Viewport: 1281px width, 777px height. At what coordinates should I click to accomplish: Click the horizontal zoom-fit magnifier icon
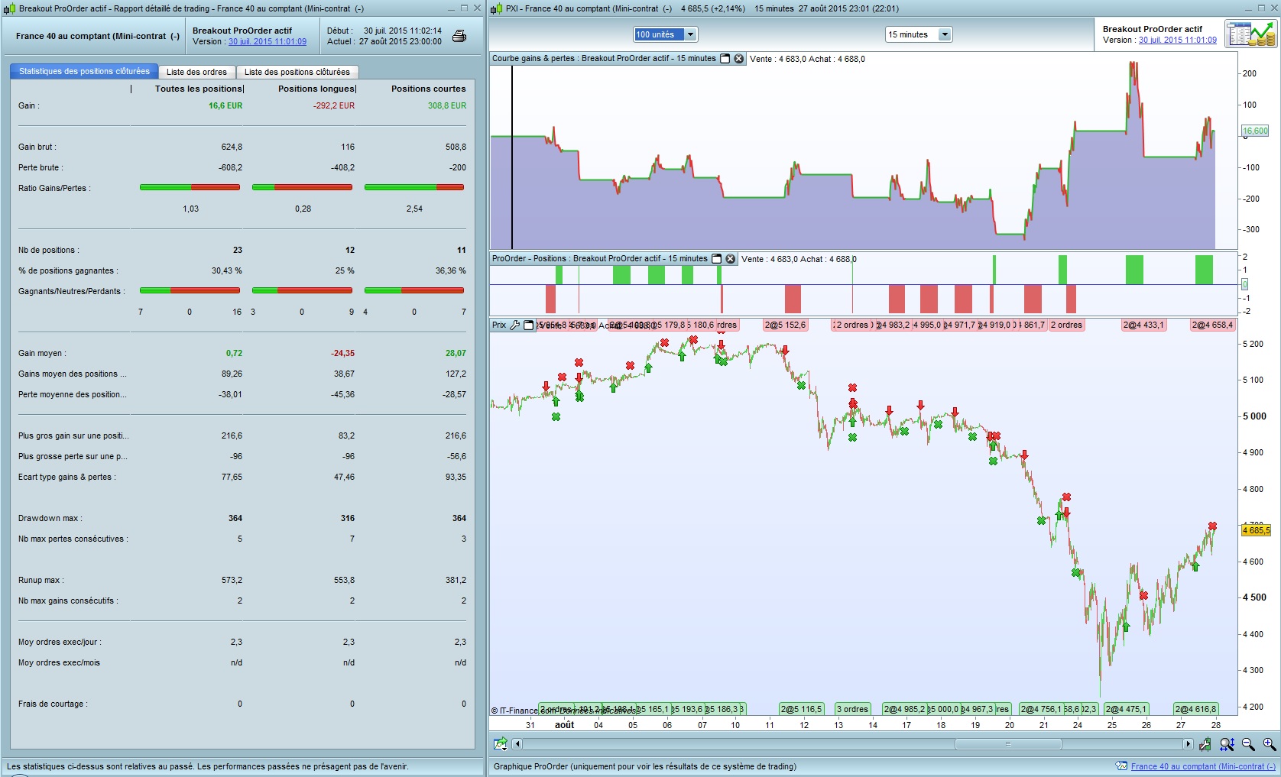click(x=1227, y=744)
